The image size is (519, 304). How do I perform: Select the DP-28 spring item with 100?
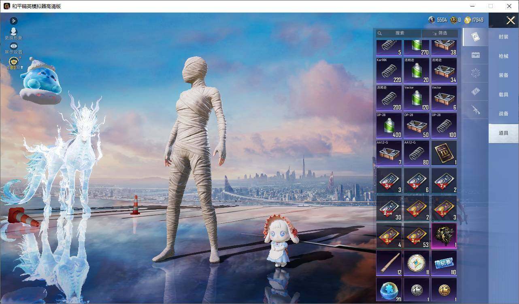444,125
